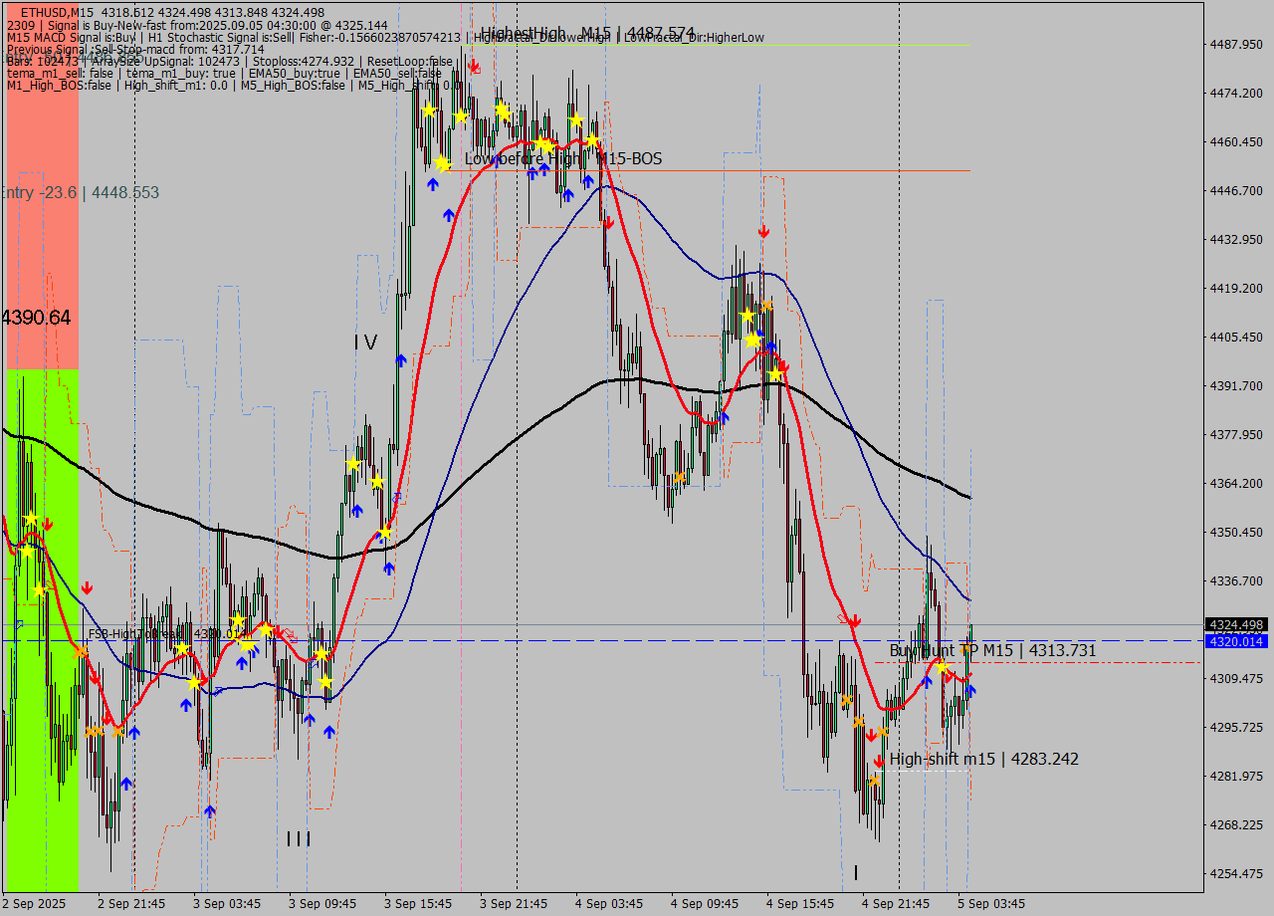Select the red down arrow just above High-shift m15 label
1274x916 pixels.
pyautogui.click(x=879, y=761)
